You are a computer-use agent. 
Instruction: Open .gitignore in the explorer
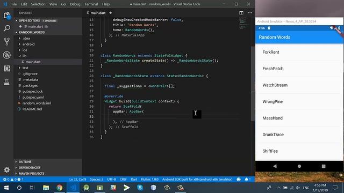(30, 73)
